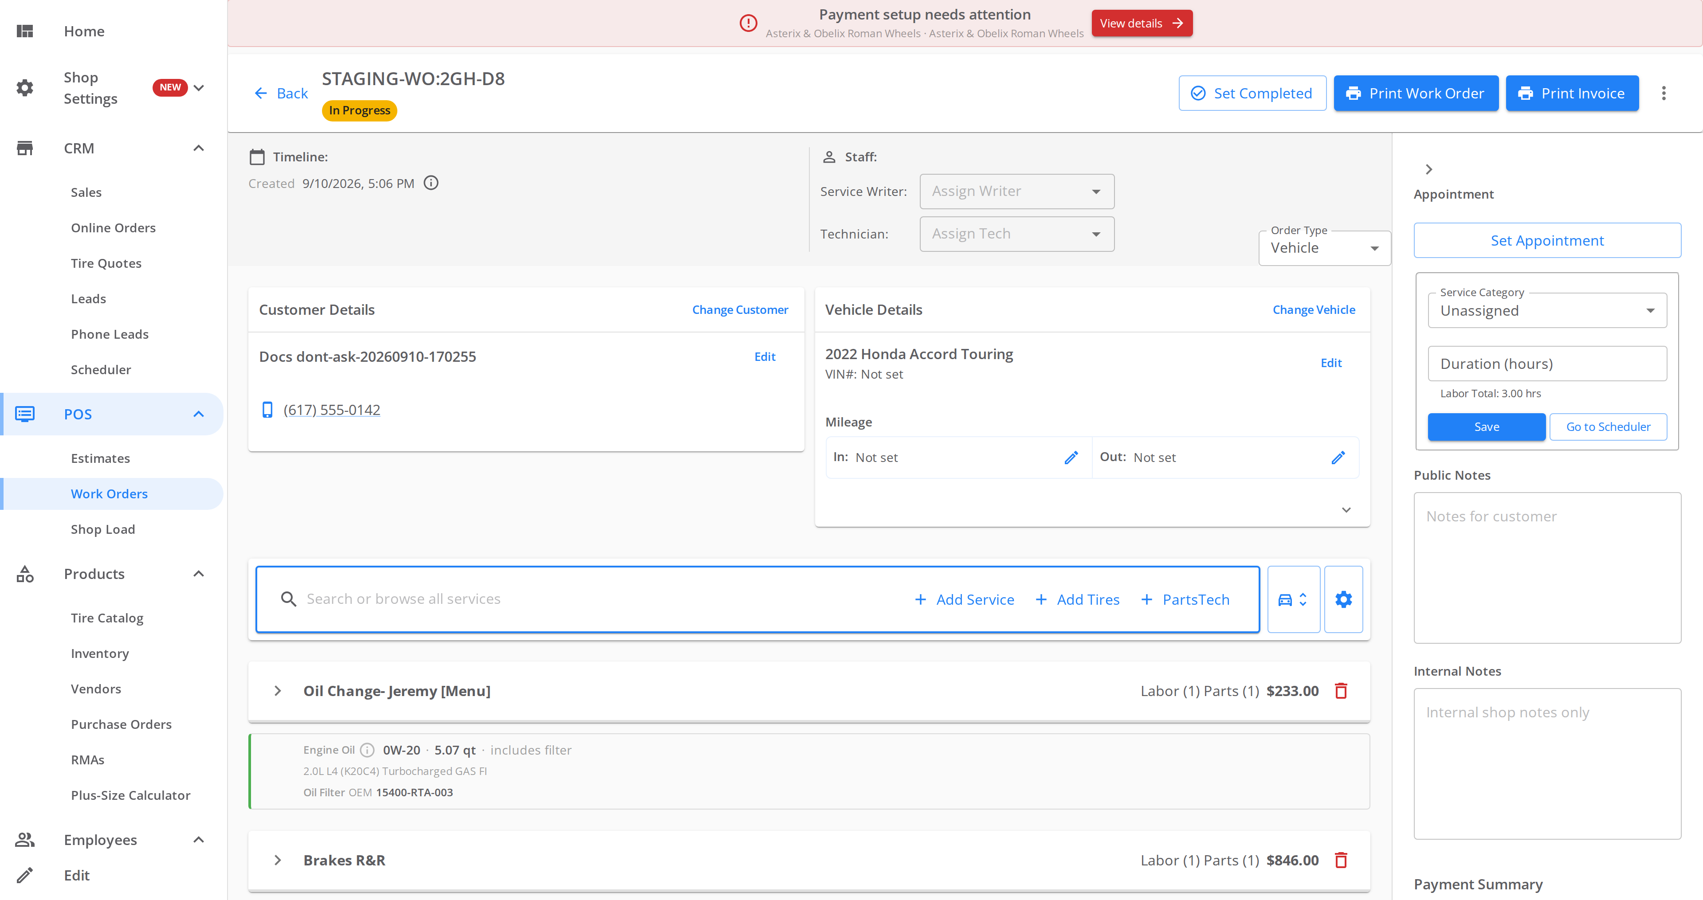Click the customer phone number link

pos(331,410)
